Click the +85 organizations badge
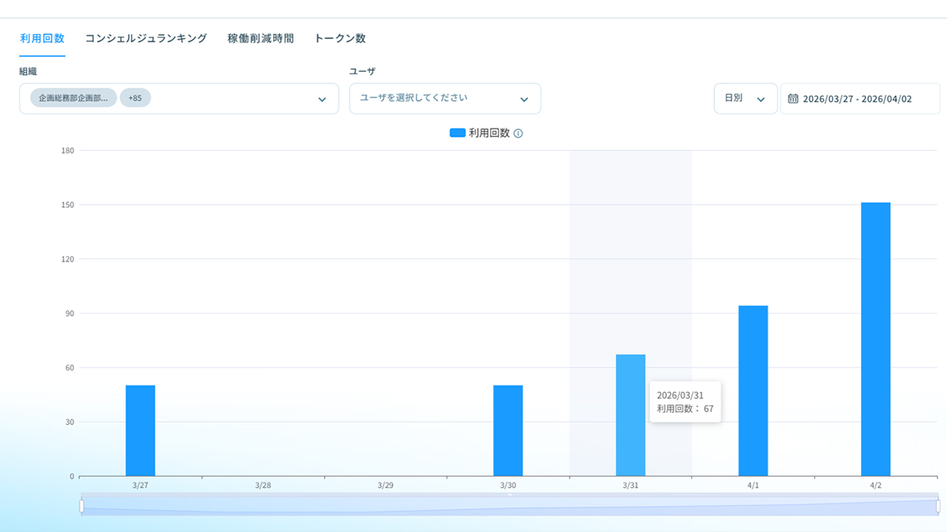Screen dimensions: 947x532 135,98
